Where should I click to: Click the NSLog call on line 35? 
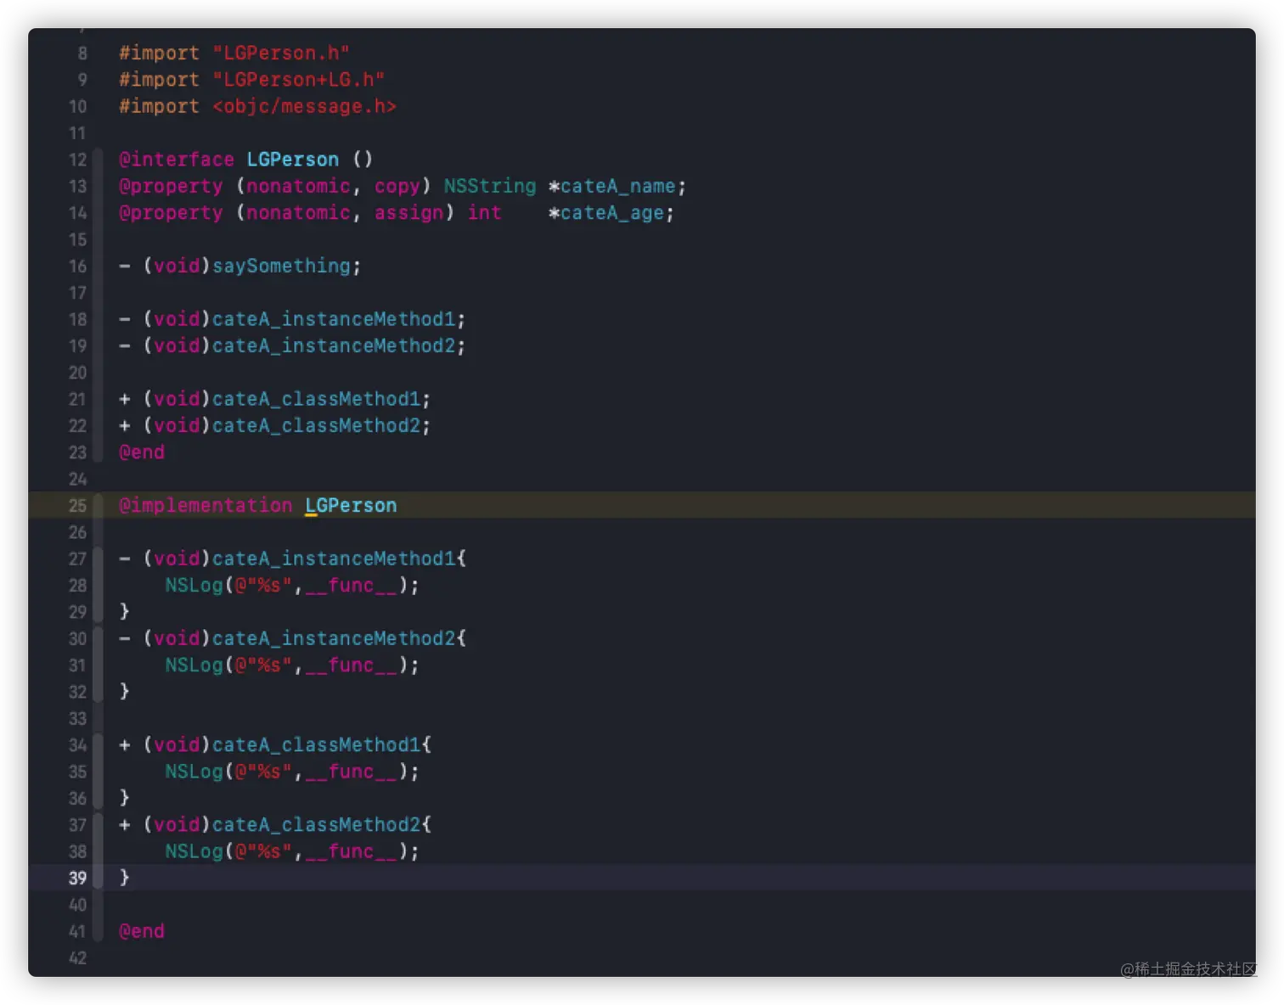pyautogui.click(x=194, y=772)
